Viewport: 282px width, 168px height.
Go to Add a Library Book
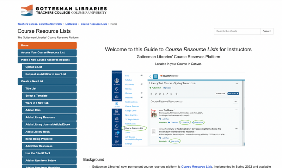(x=49, y=132)
